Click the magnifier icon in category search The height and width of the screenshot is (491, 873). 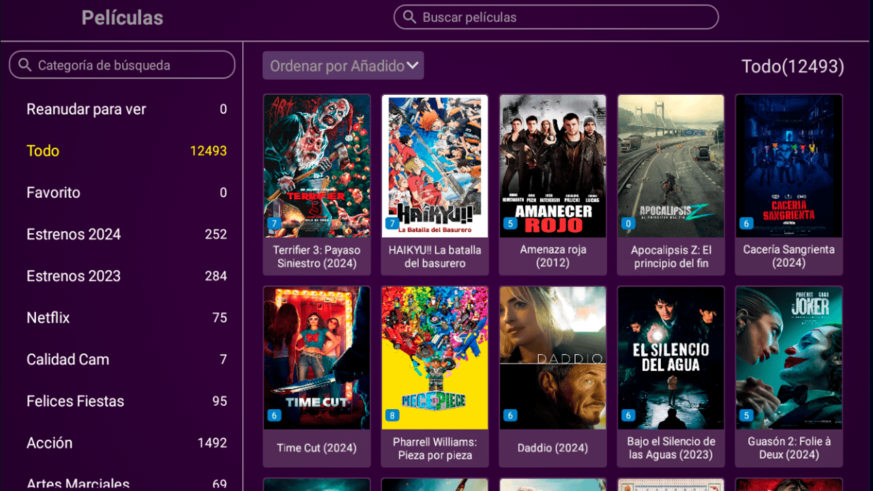click(x=25, y=65)
